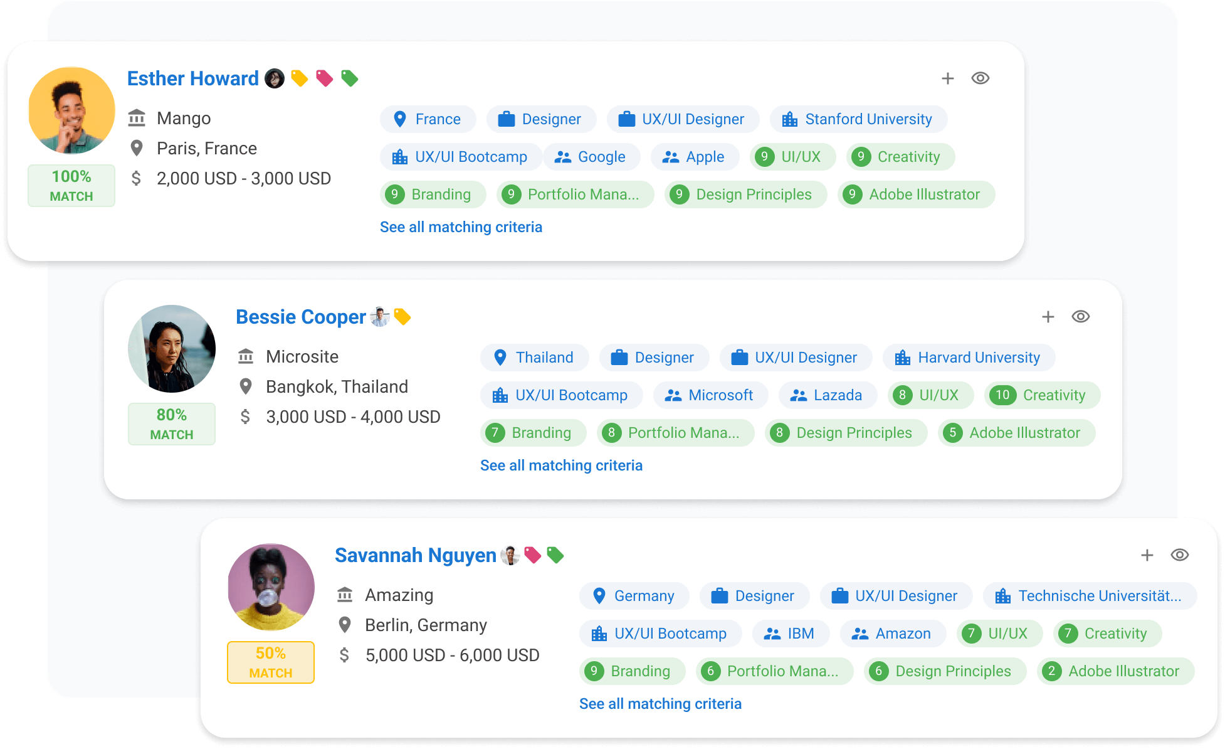This screenshot has height=749, width=1225.
Task: Toggle the eye icon on Savannah Nguyen's card
Action: point(1179,555)
